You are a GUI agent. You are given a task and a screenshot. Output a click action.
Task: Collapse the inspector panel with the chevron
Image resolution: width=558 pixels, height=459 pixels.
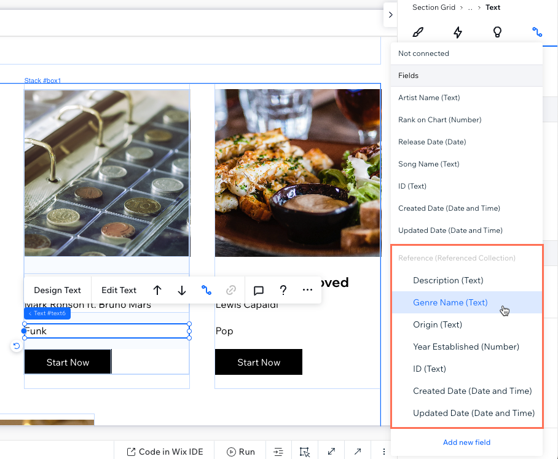pyautogui.click(x=390, y=15)
